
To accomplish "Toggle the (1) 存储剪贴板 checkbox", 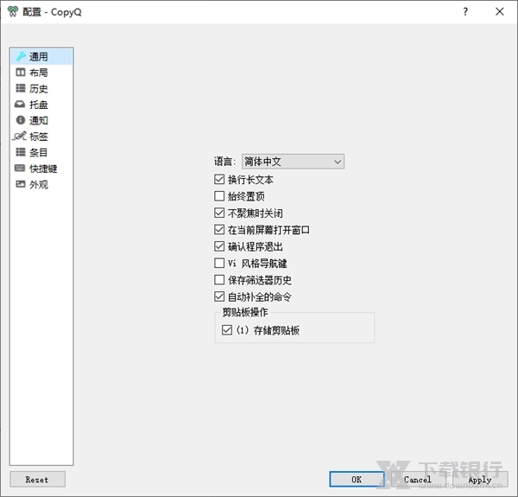I will point(227,330).
